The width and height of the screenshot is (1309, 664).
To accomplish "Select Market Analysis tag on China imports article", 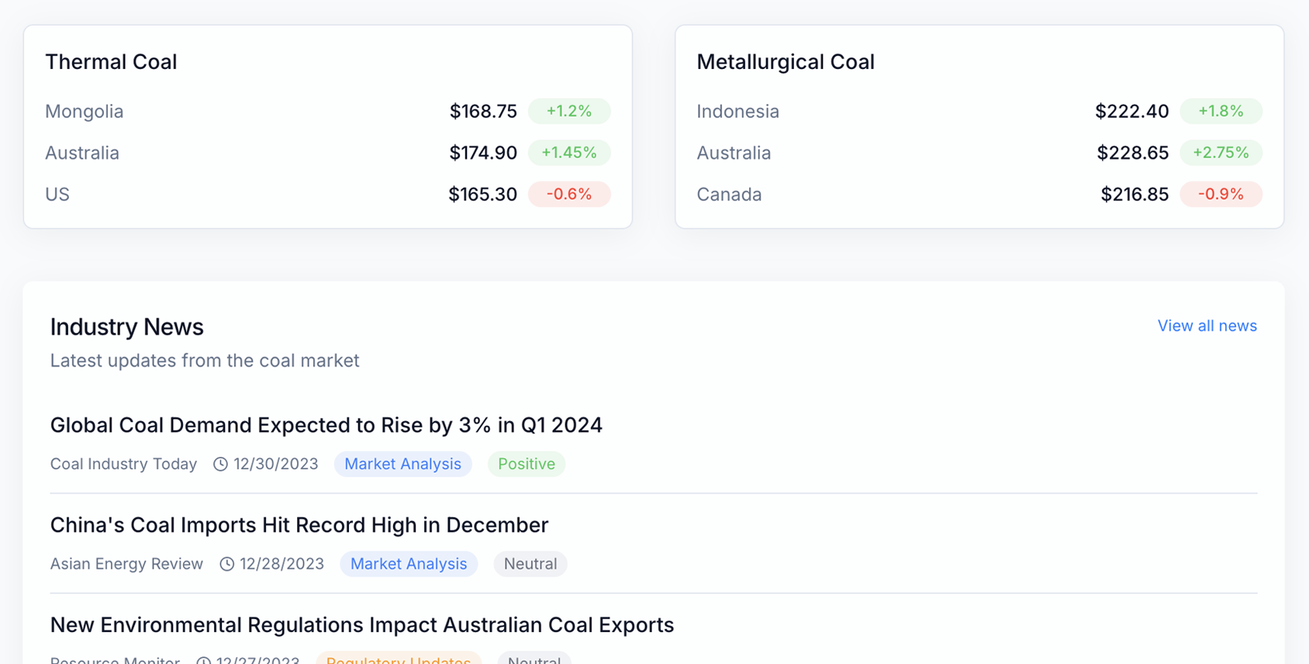I will (x=409, y=564).
